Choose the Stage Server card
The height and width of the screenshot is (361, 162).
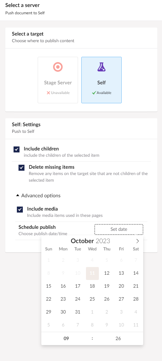pyautogui.click(x=58, y=80)
